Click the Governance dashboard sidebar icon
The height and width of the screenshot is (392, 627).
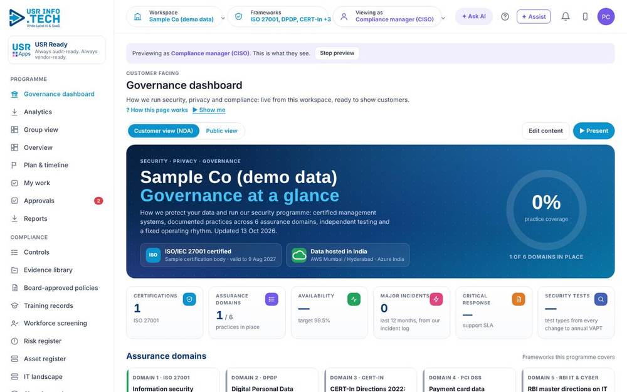pos(14,94)
